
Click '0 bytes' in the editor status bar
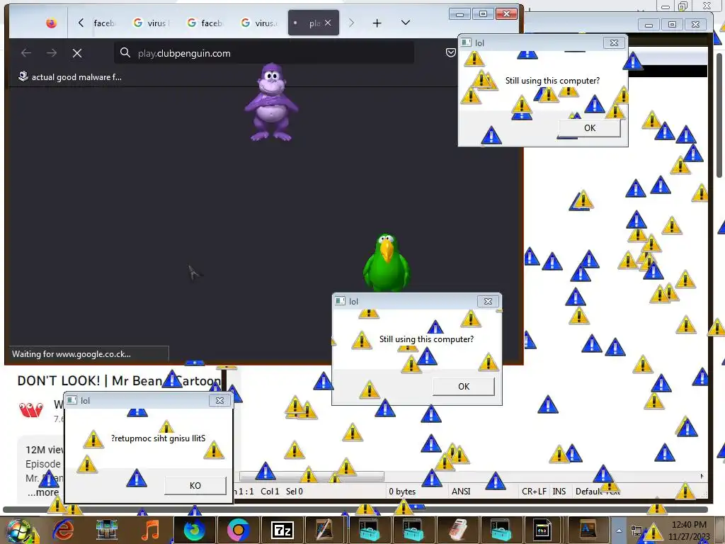[x=402, y=492]
